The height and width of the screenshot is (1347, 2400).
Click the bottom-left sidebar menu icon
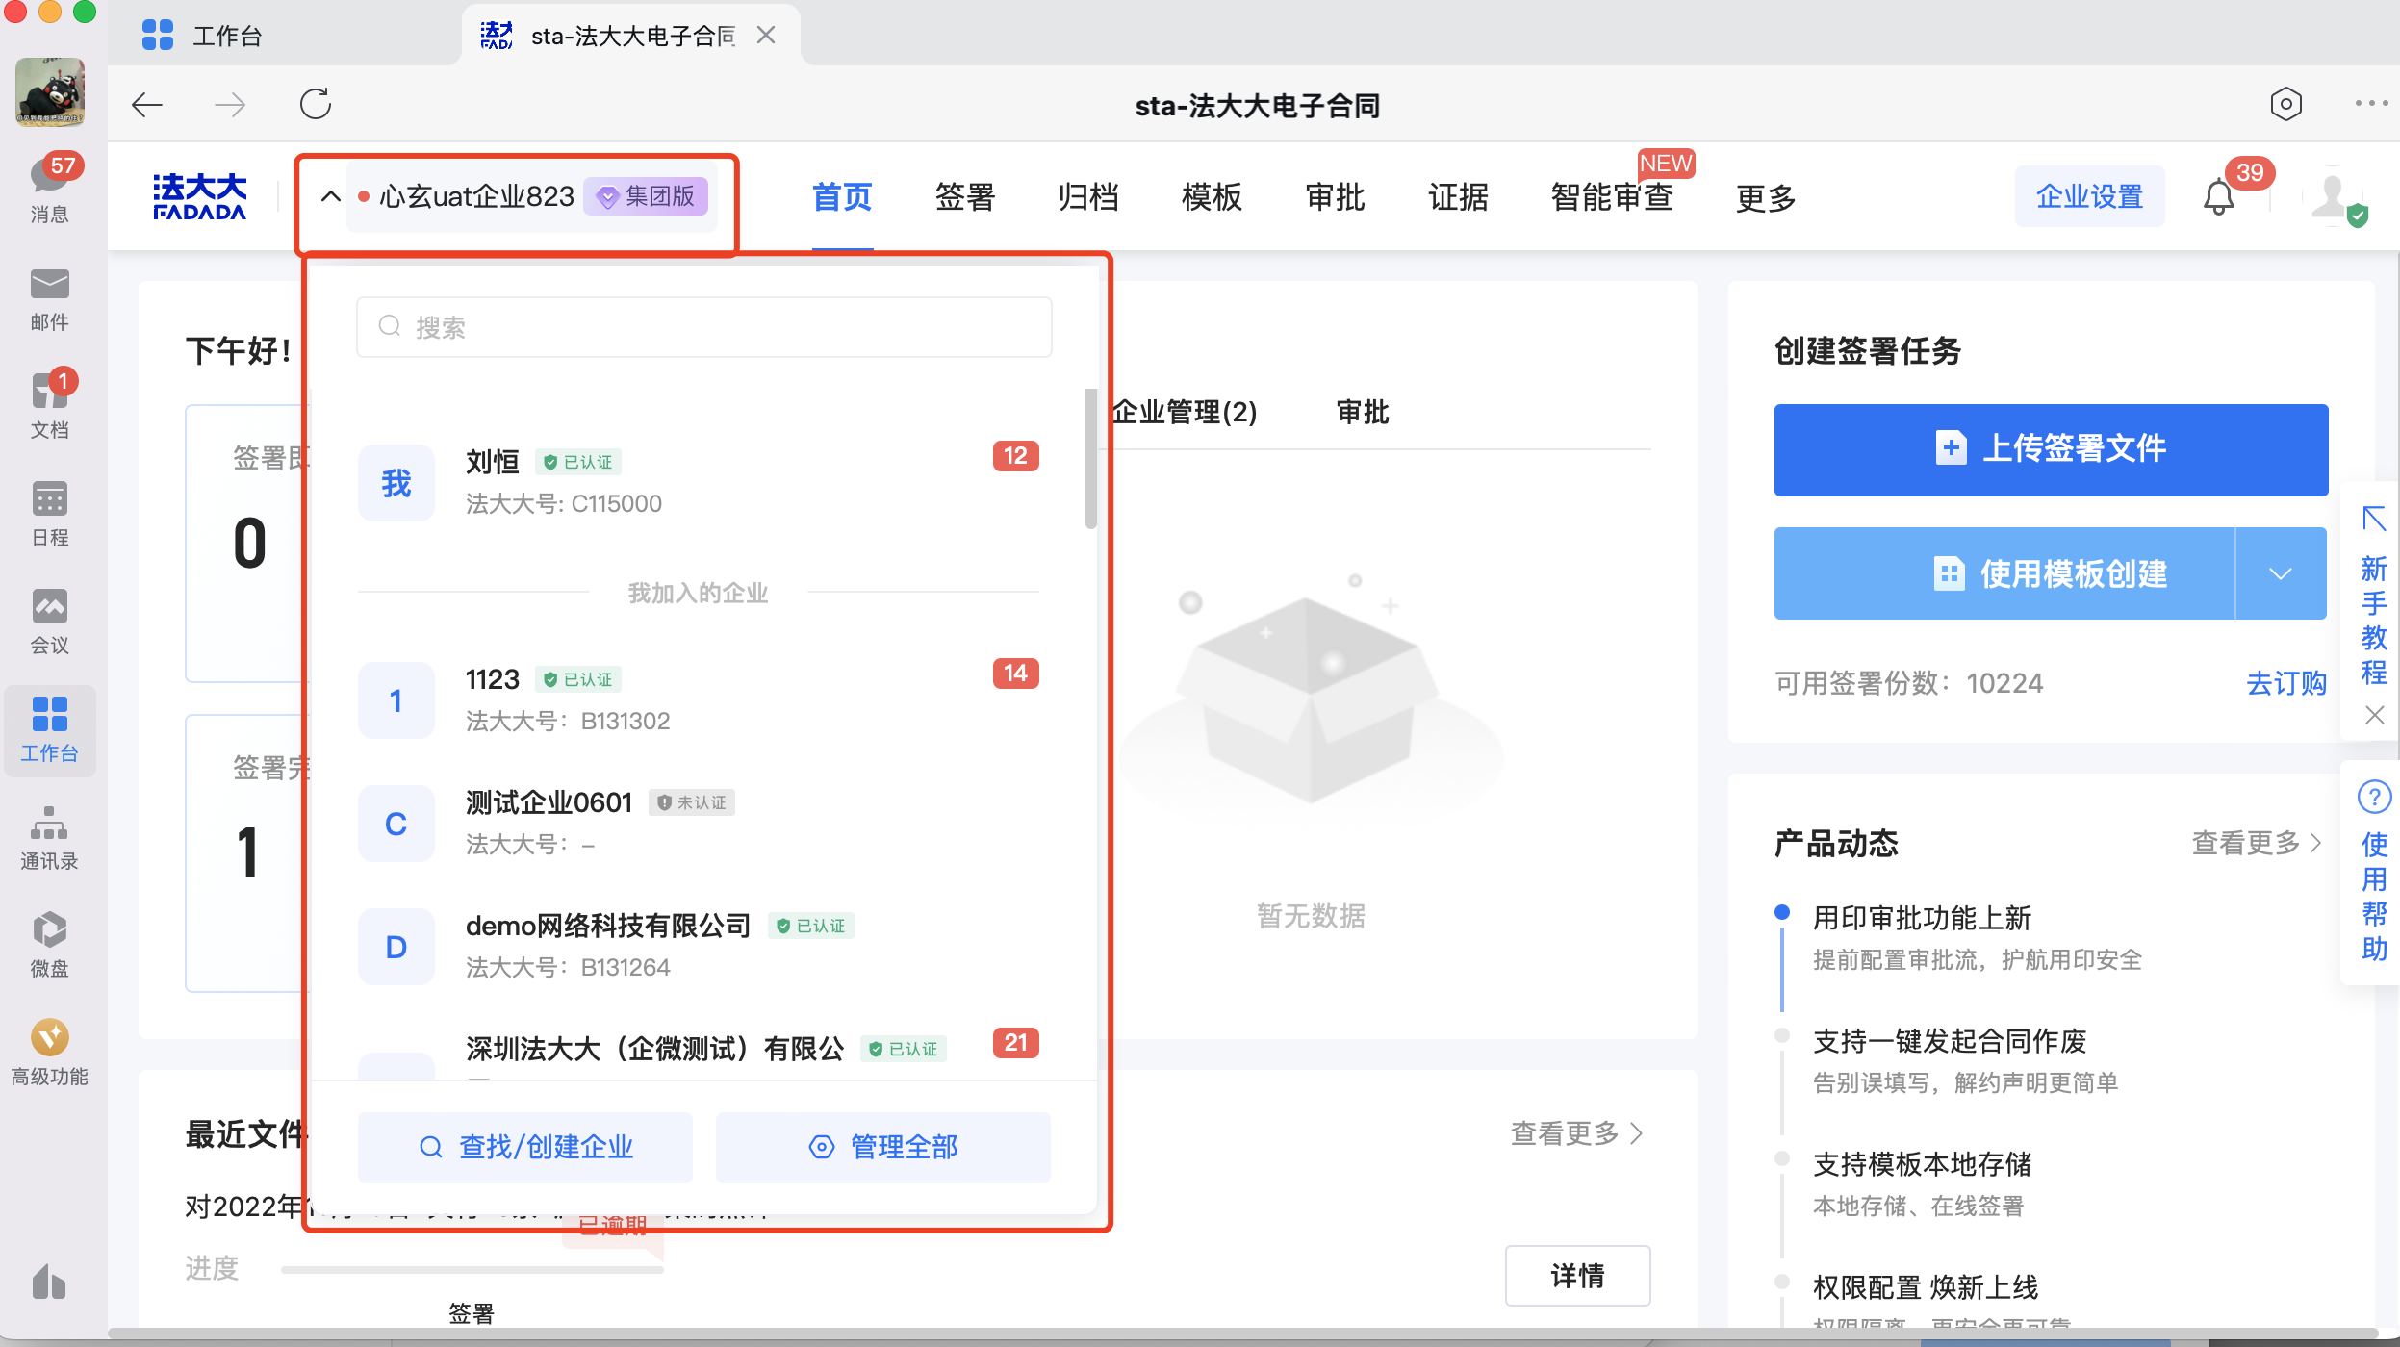(49, 1282)
